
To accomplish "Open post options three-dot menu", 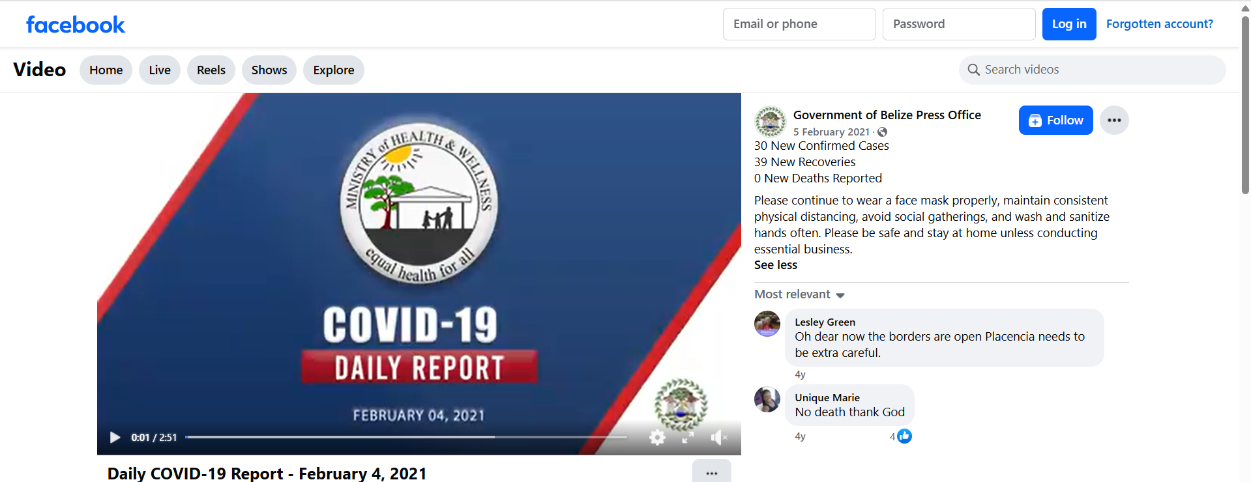I will tap(1114, 120).
